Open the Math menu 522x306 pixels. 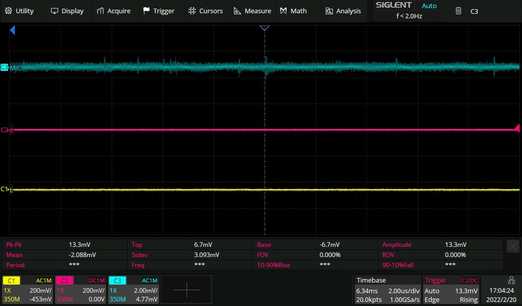click(293, 11)
